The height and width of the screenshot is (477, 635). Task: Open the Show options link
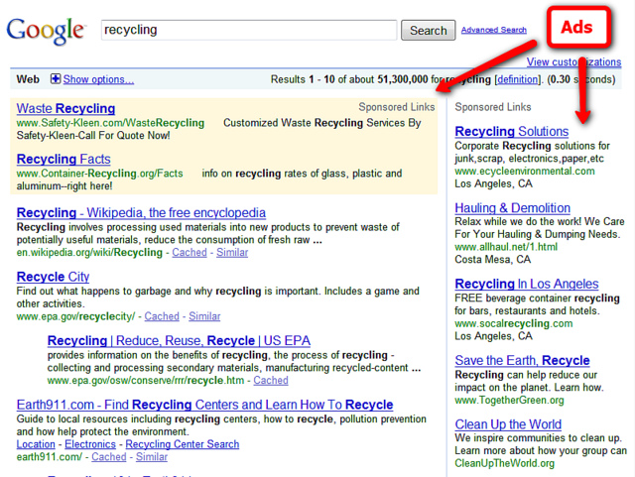tap(98, 79)
